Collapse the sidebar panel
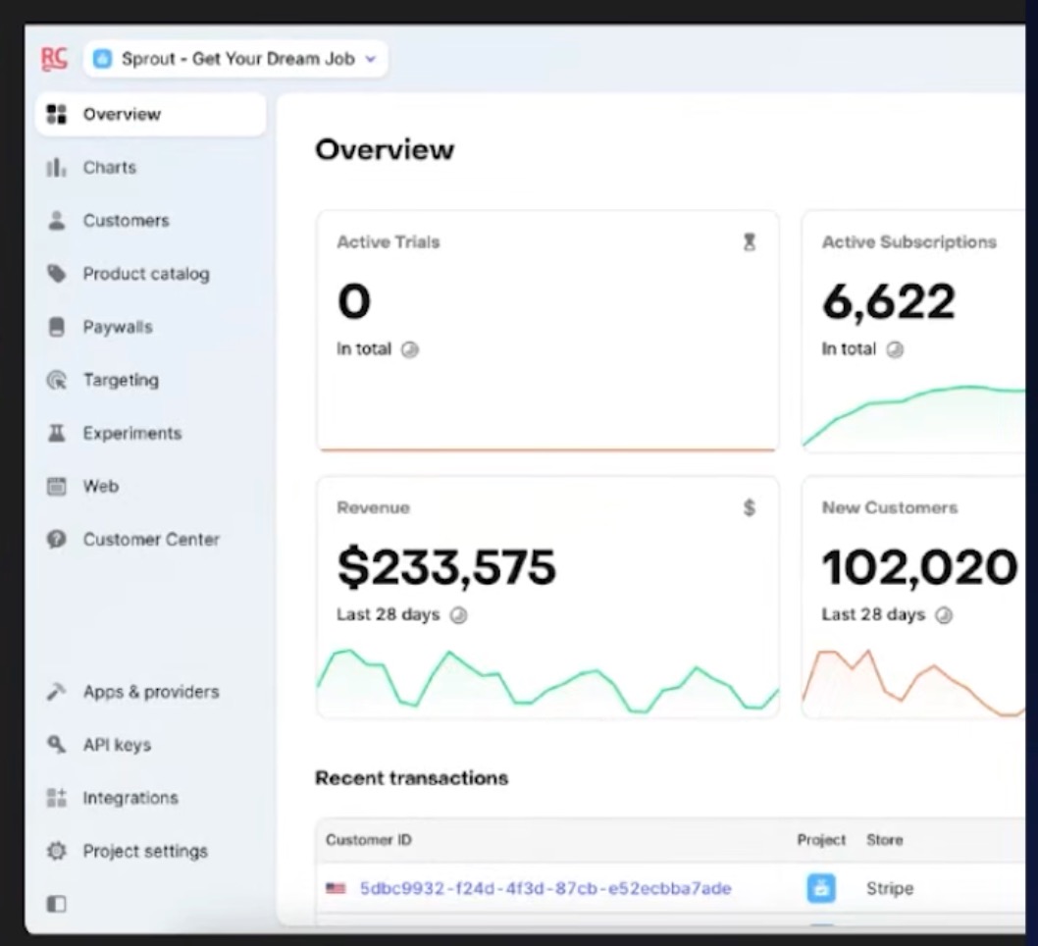1038x946 pixels. coord(56,904)
